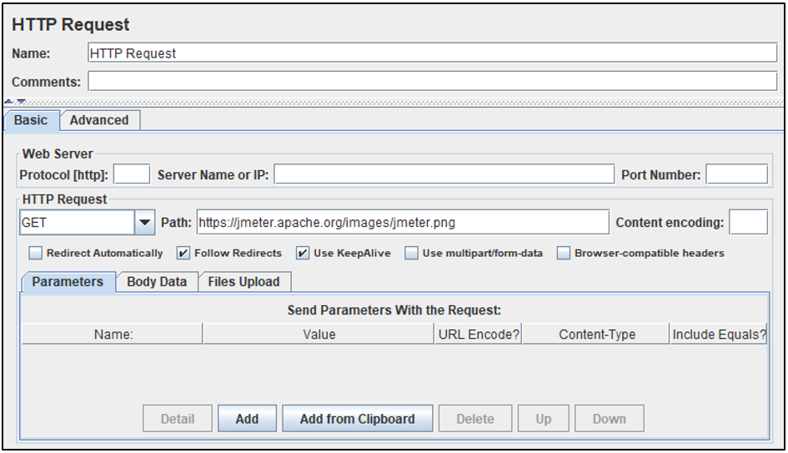Screen dimensions: 788x453
Task: Focus the Port Number field
Action: (736, 174)
